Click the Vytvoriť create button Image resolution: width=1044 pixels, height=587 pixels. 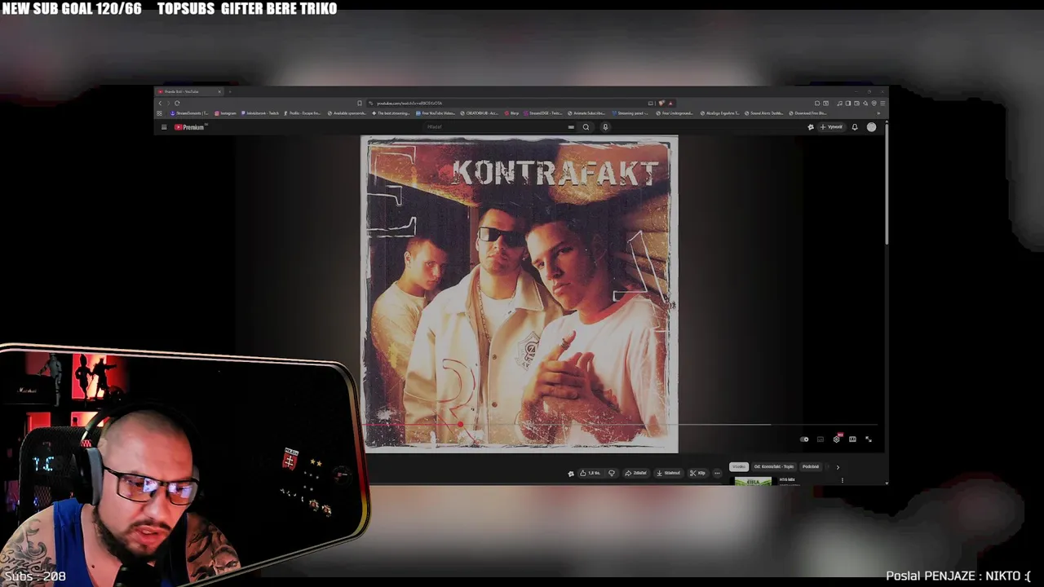coord(831,127)
